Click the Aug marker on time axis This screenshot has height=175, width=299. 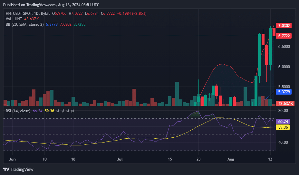click(x=231, y=159)
